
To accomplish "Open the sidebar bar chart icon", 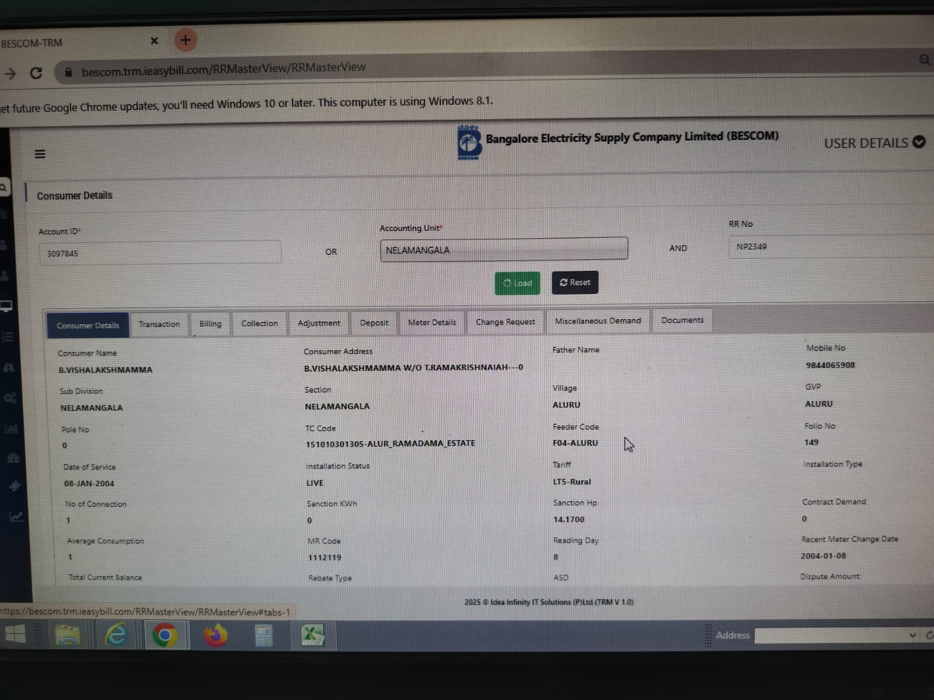I will pos(12,428).
